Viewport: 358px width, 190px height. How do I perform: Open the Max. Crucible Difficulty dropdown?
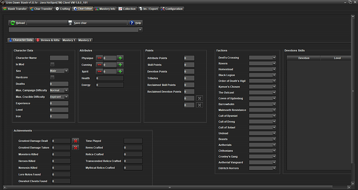[59, 97]
